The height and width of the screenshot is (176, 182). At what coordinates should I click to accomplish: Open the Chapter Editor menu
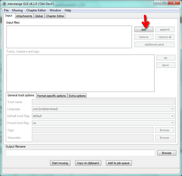[36, 10]
